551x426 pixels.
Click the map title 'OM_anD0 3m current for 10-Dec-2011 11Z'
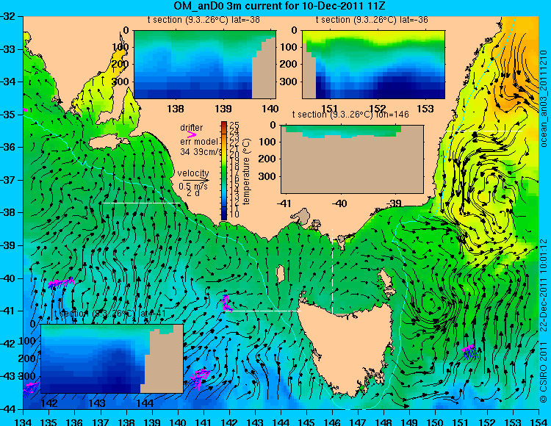pos(279,6)
